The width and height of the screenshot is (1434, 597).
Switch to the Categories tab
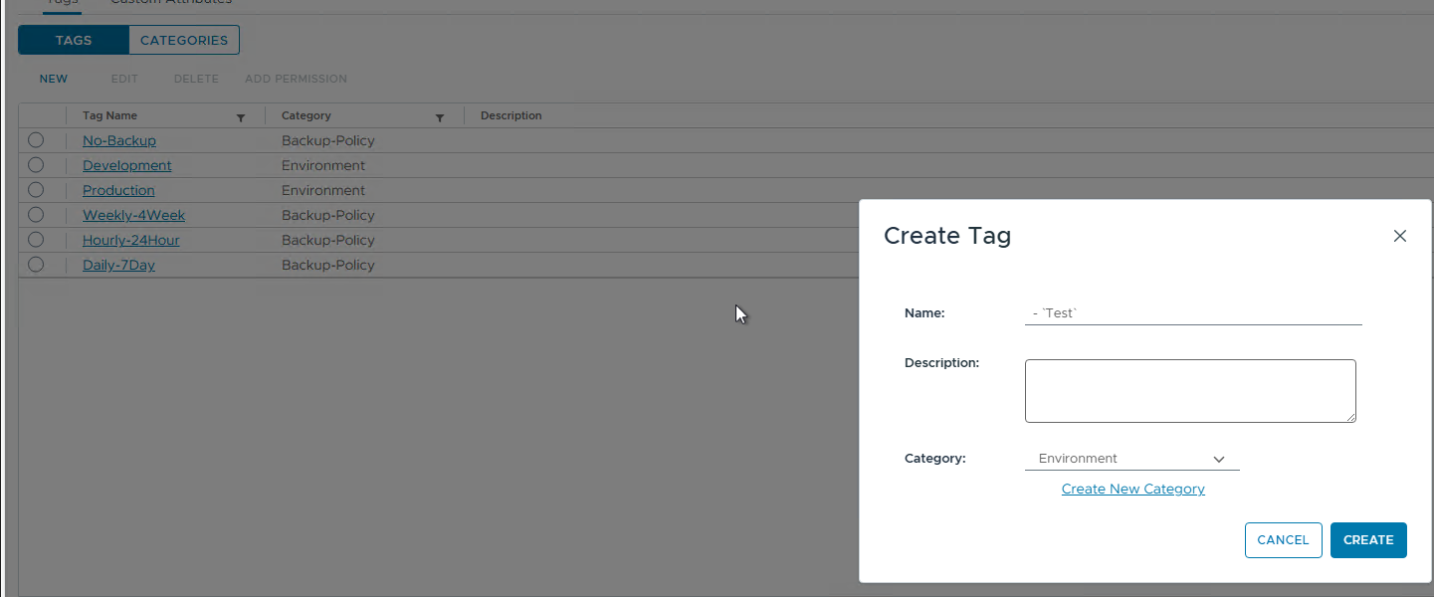coord(184,40)
